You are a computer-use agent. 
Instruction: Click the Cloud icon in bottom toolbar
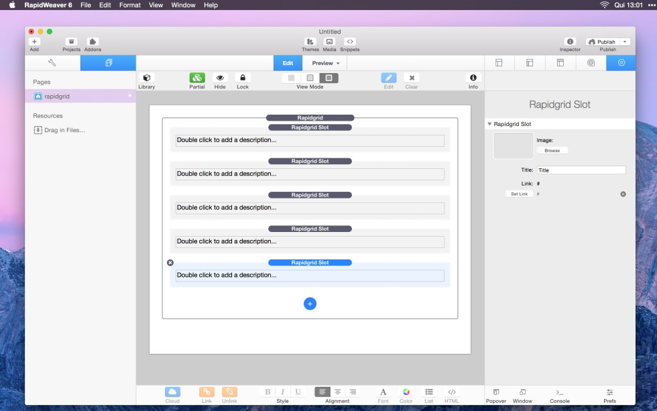pyautogui.click(x=172, y=392)
